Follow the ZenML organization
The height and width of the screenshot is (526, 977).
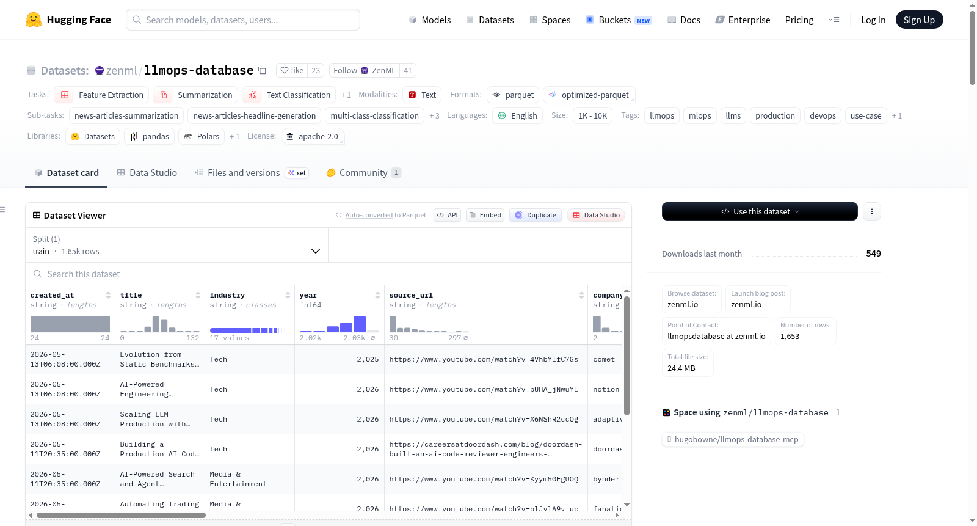[x=365, y=70]
